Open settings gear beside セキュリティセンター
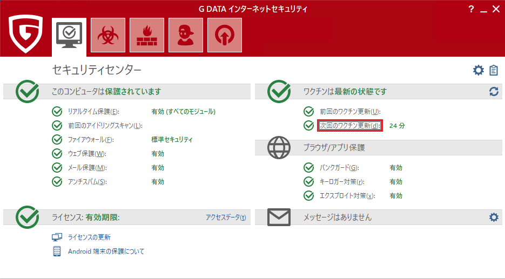505x279 pixels. coord(479,70)
